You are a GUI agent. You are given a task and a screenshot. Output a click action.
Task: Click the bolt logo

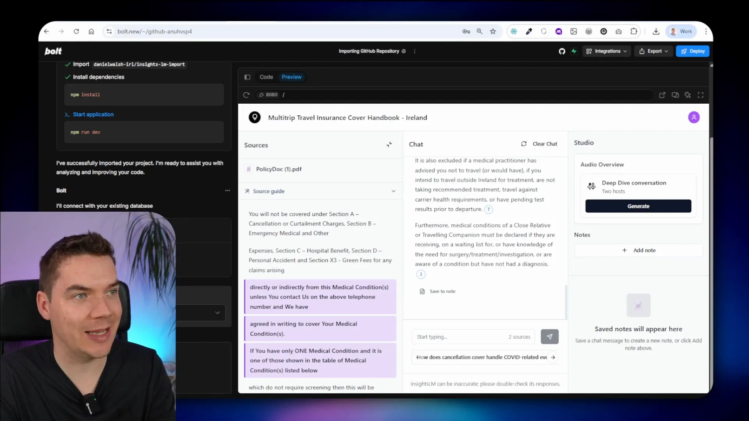pyautogui.click(x=53, y=51)
